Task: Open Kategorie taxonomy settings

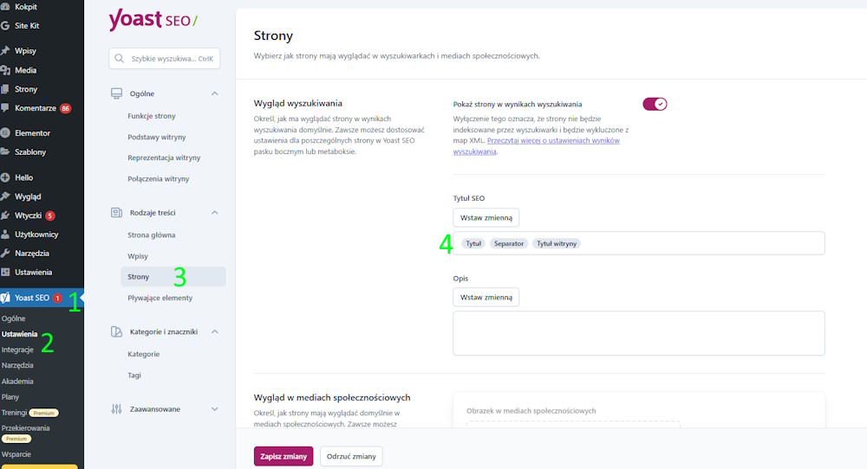Action: coord(143,354)
